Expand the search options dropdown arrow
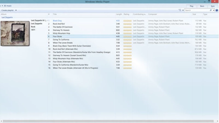Image resolution: width=219 pixels, height=123 pixels. click(214, 10)
